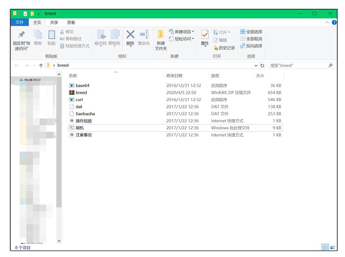Image resolution: width=345 pixels, height=257 pixels.
Task: Click Select all (全部选择)
Action: tap(251, 32)
